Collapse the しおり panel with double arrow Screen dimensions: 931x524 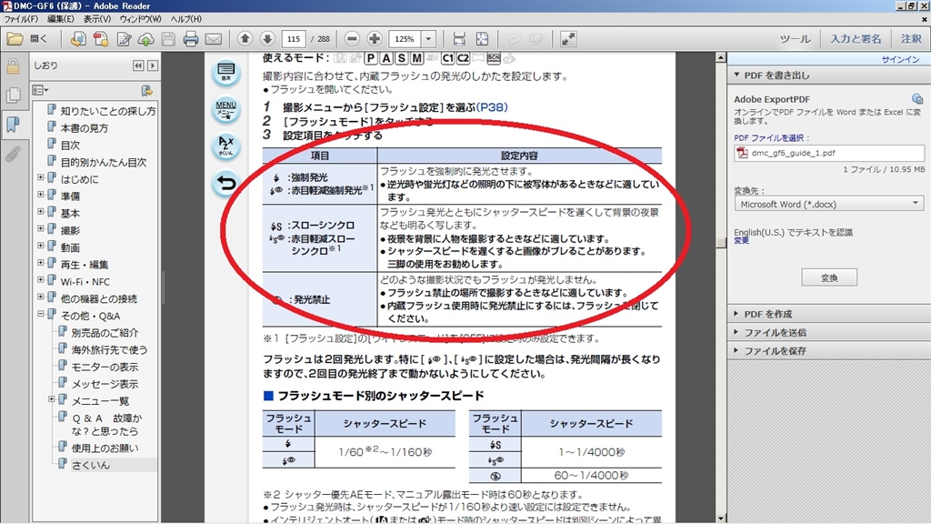(x=138, y=65)
